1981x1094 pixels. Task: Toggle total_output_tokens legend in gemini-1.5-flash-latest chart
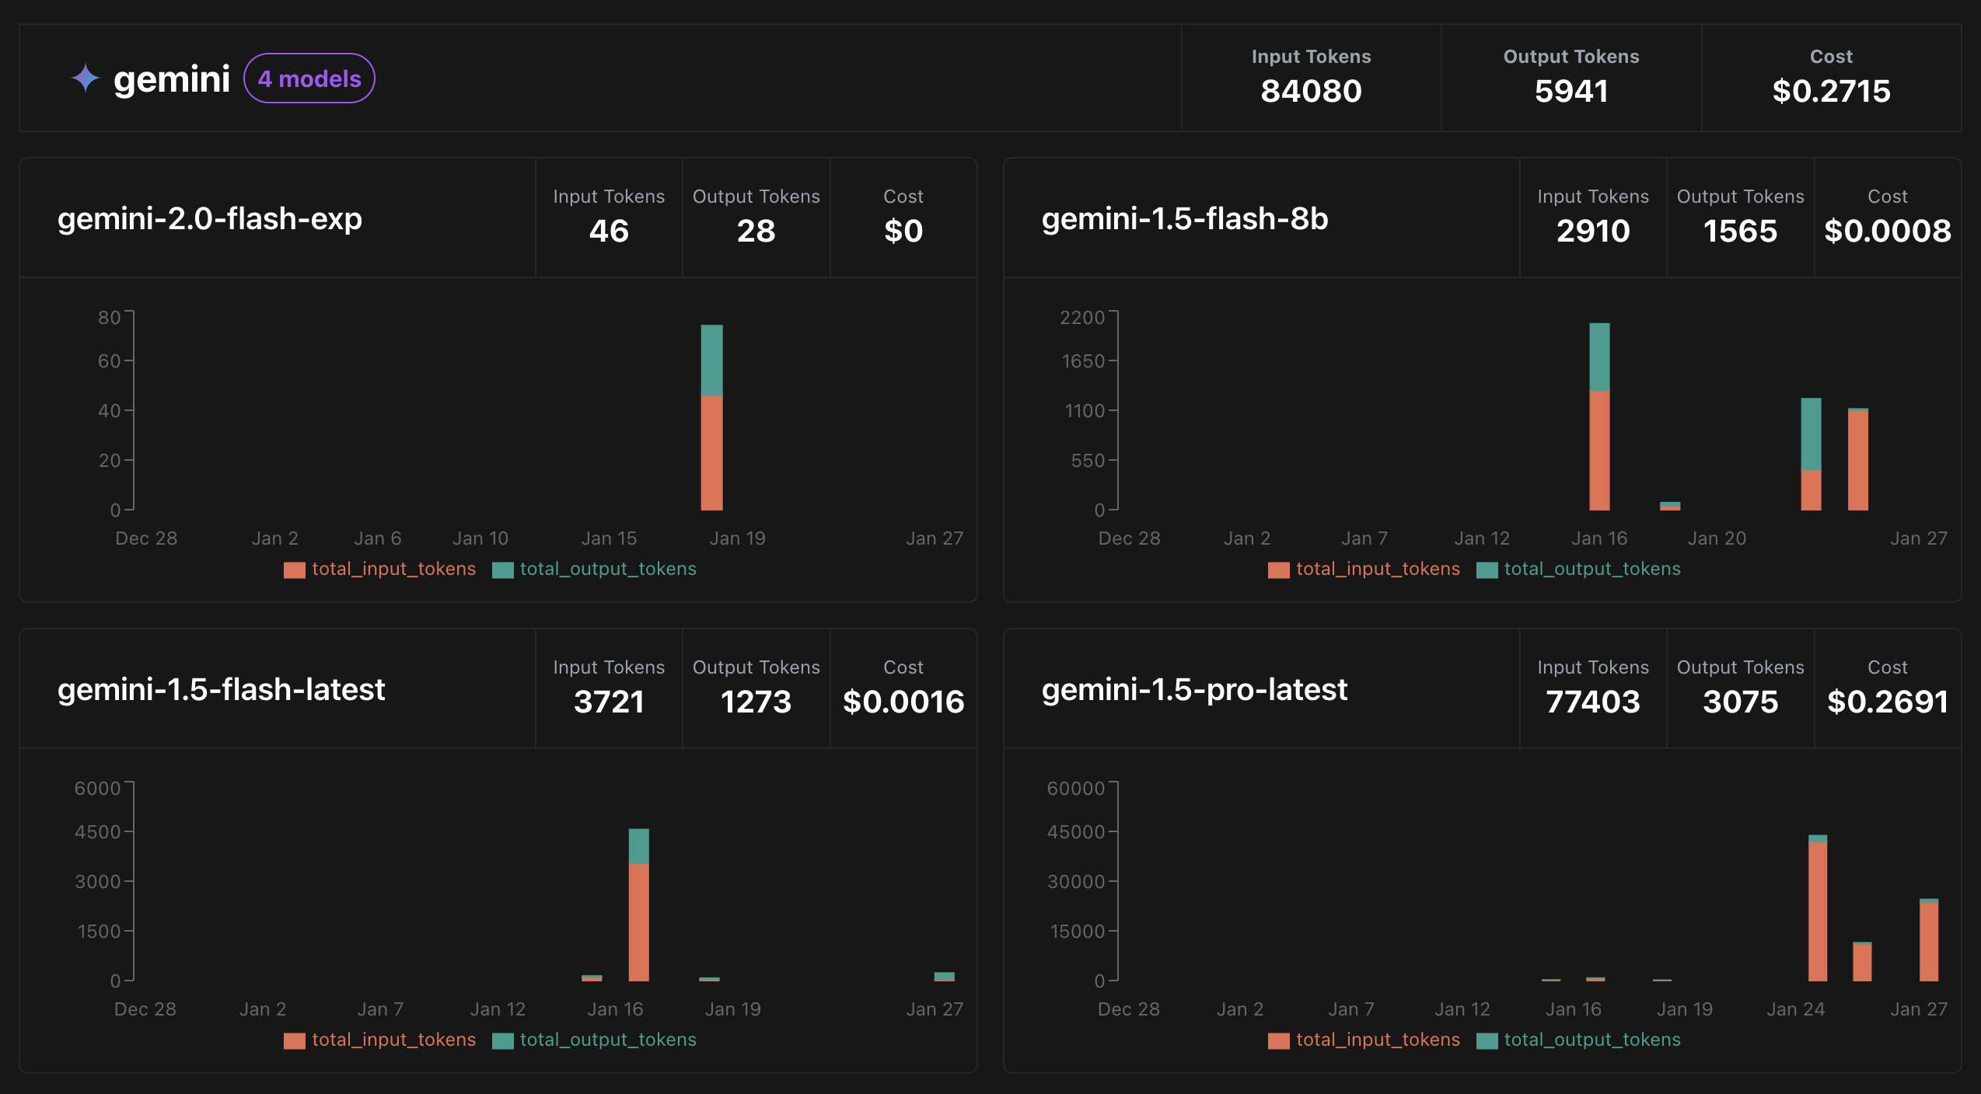(595, 1040)
